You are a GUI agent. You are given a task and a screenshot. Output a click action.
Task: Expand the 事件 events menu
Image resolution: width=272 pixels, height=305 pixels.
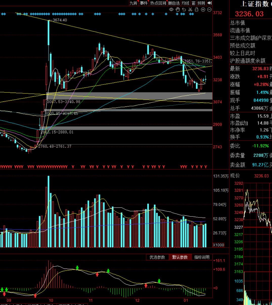144,3
